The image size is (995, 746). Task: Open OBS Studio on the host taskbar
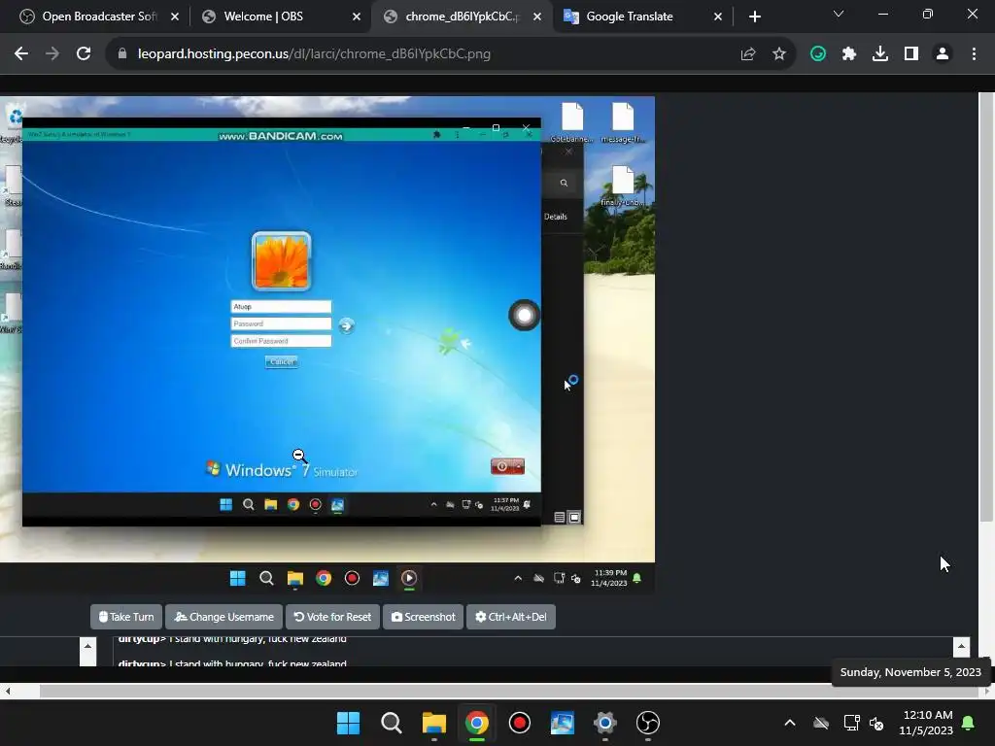click(x=648, y=723)
